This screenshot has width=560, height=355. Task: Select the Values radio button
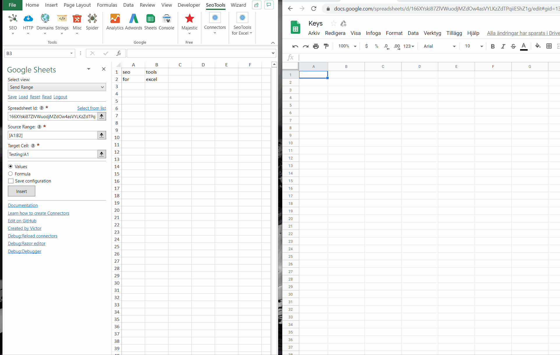tap(10, 166)
